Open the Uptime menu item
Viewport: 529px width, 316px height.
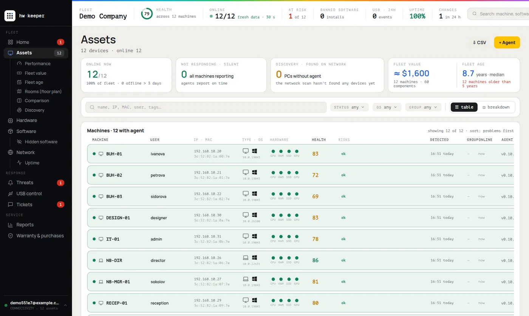pyautogui.click(x=32, y=163)
